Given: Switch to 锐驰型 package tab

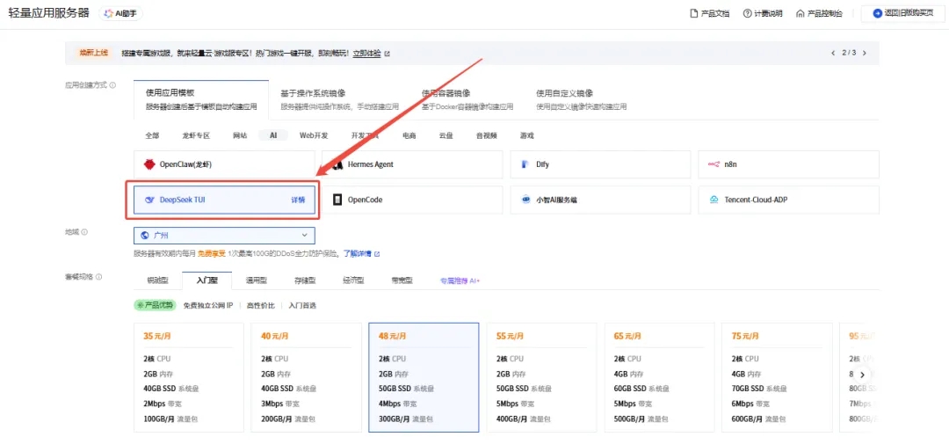Looking at the screenshot, I should pyautogui.click(x=157, y=281).
